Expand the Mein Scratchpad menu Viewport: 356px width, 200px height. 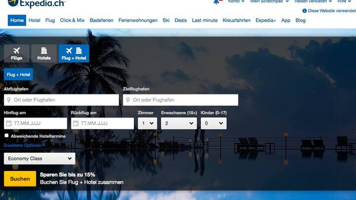click(x=269, y=1)
